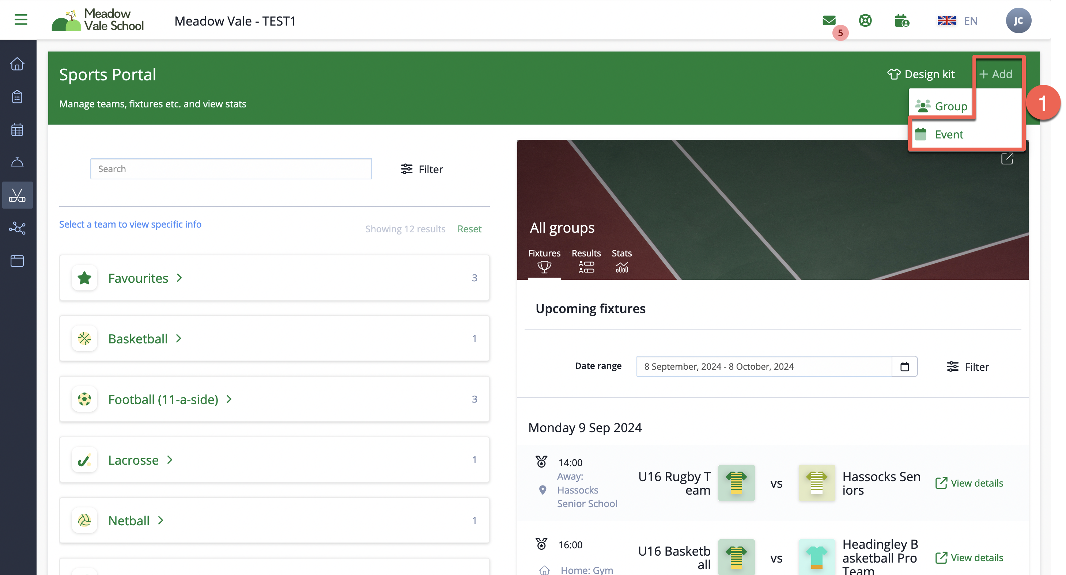Click the Favourites star icon

pos(84,278)
